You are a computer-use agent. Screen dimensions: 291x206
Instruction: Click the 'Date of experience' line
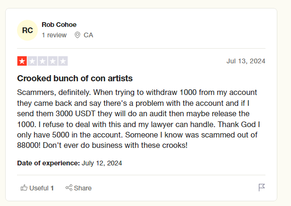click(x=69, y=163)
